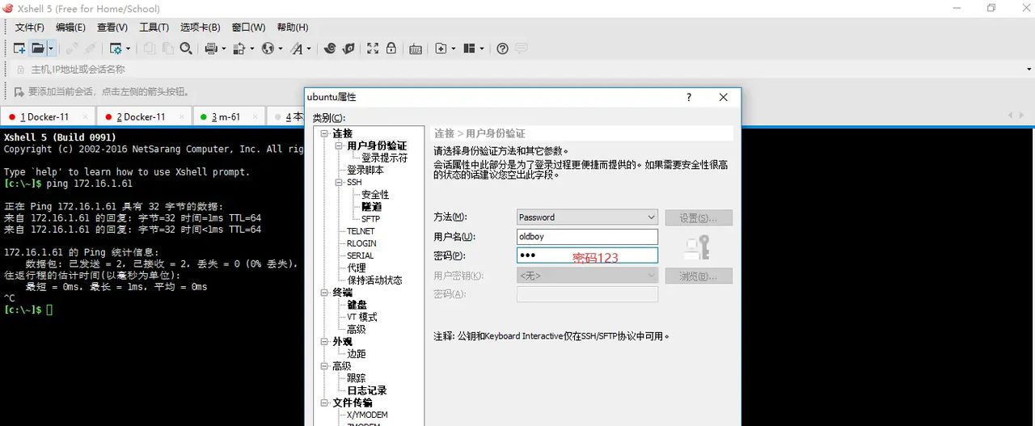Open the 帮助(H) menu

click(293, 27)
